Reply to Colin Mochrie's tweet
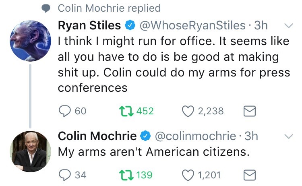 click(x=64, y=175)
